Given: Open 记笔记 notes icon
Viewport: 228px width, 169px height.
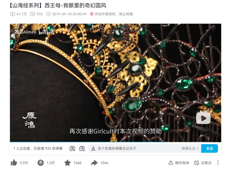Looking at the screenshot, I should (x=196, y=163).
